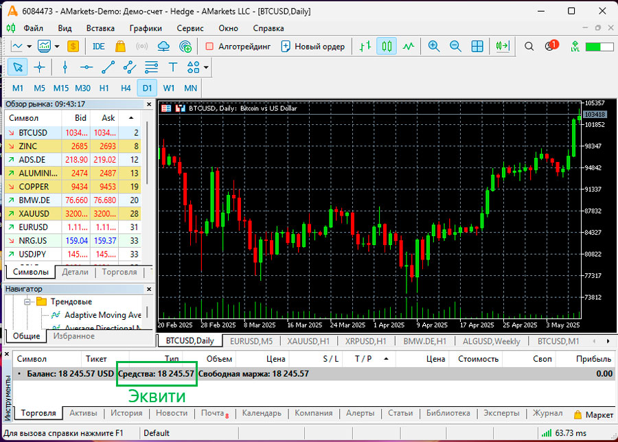Expand the indicators list dropdown arrow
Viewport: 618px width, 442px height.
(x=57, y=47)
